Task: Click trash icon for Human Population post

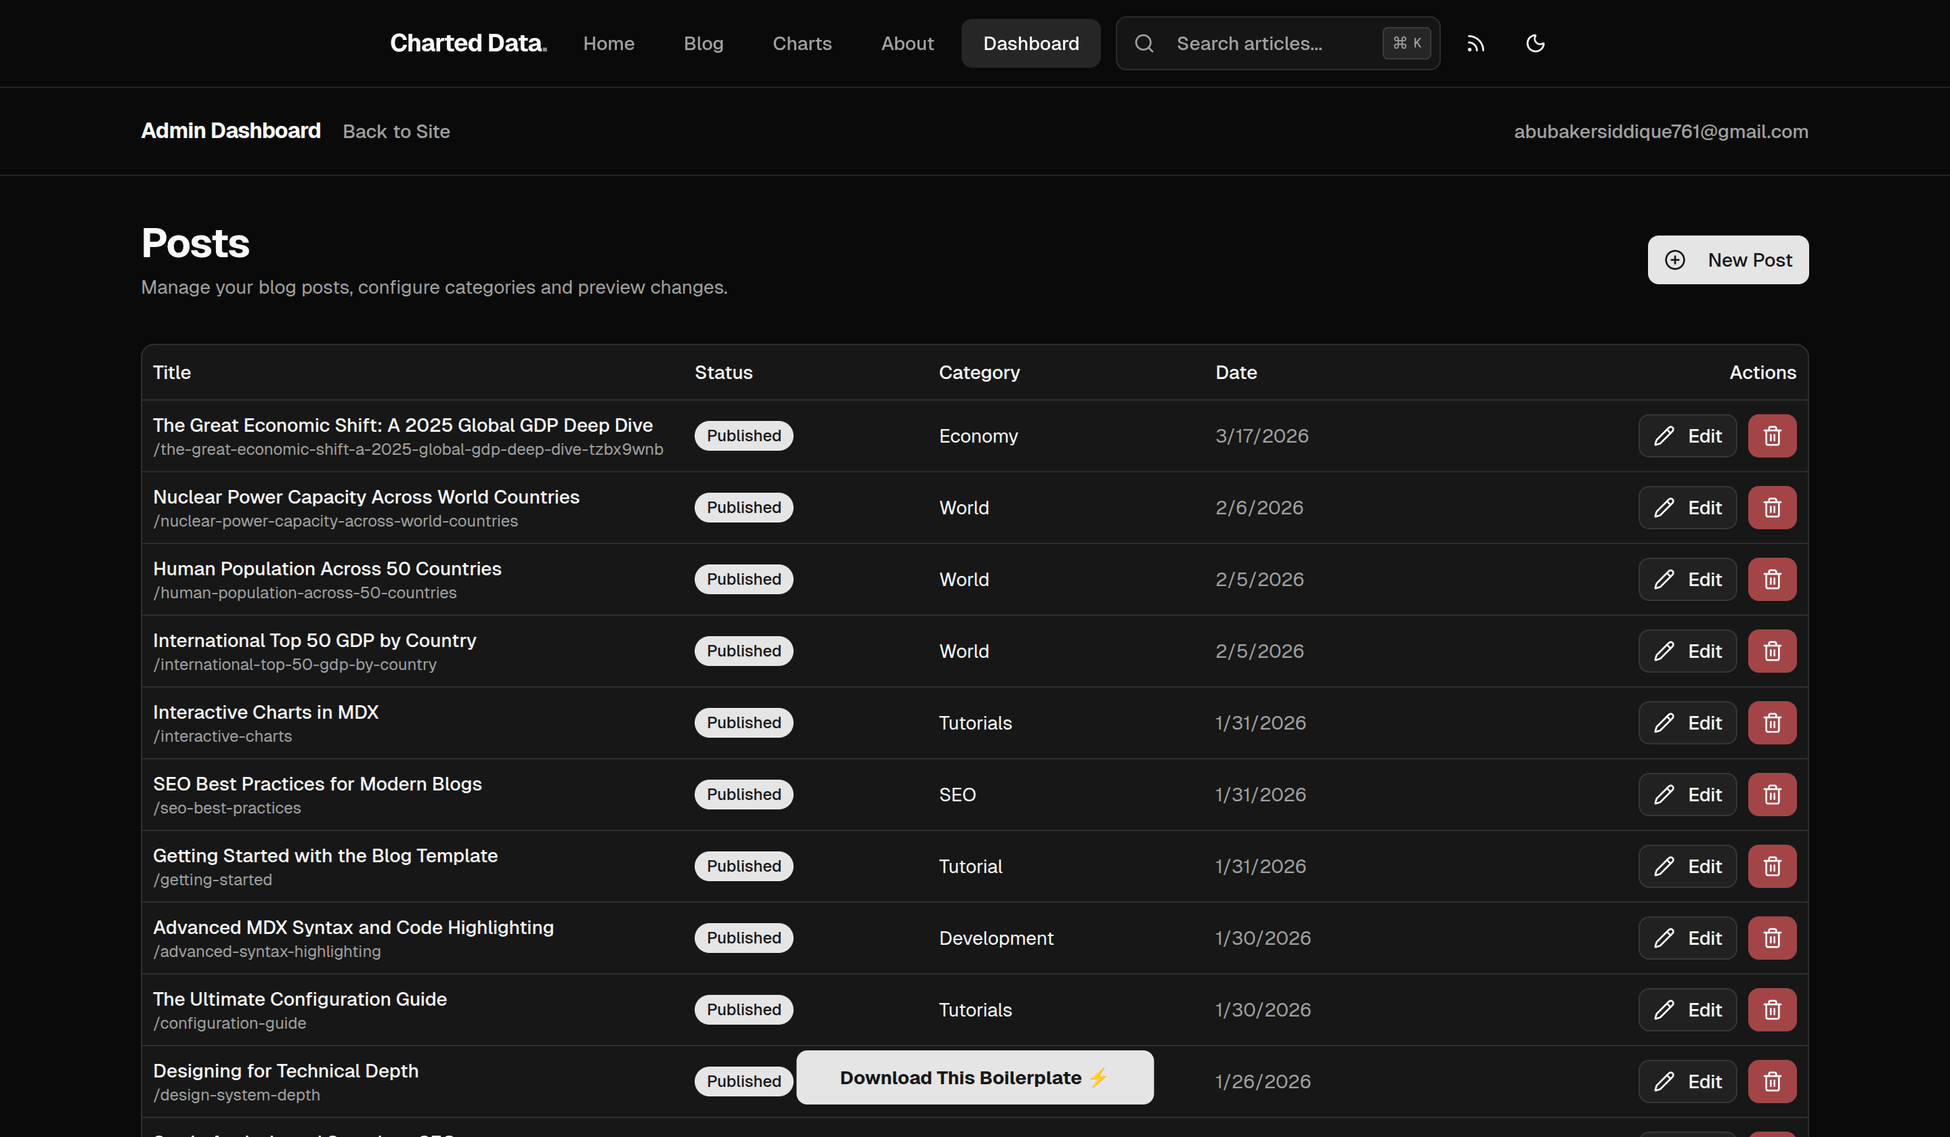Action: click(x=1771, y=579)
